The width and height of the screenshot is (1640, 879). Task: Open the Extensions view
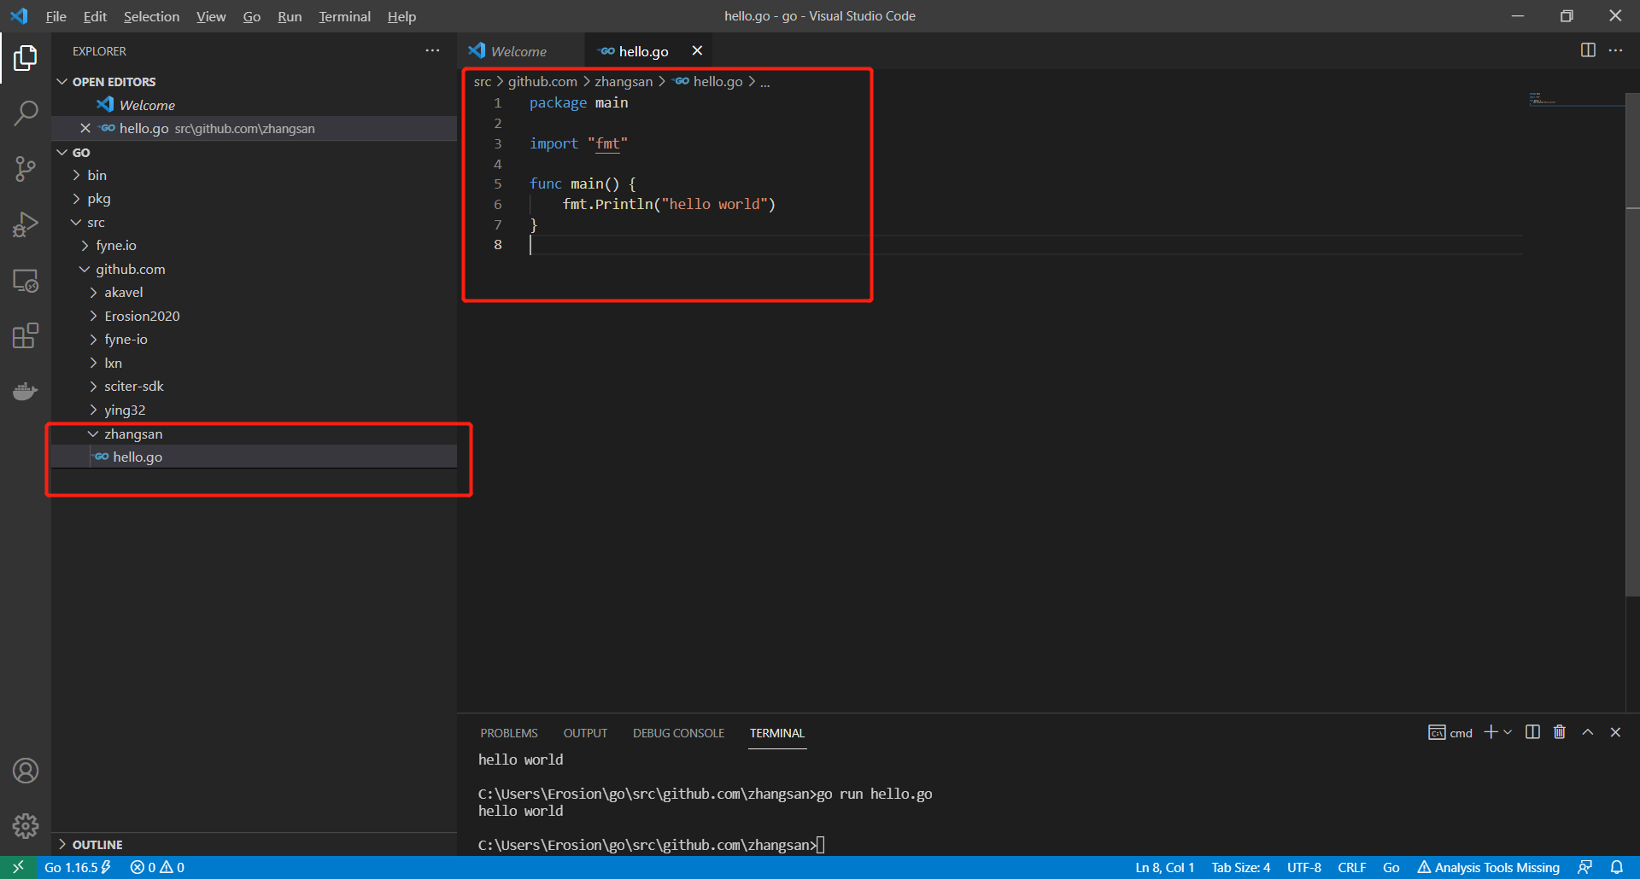[26, 335]
